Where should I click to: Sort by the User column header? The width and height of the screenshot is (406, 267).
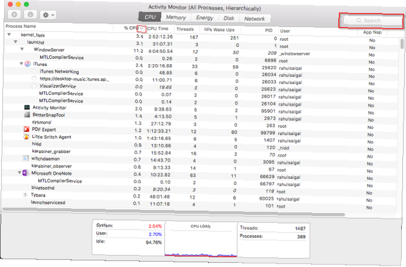[285, 31]
